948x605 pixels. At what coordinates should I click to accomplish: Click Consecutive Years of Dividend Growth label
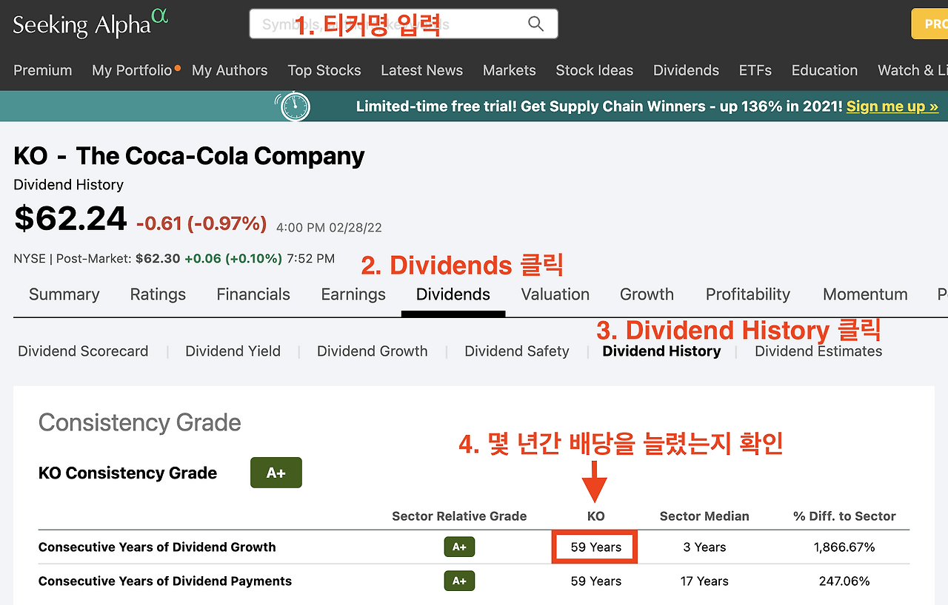click(x=157, y=547)
